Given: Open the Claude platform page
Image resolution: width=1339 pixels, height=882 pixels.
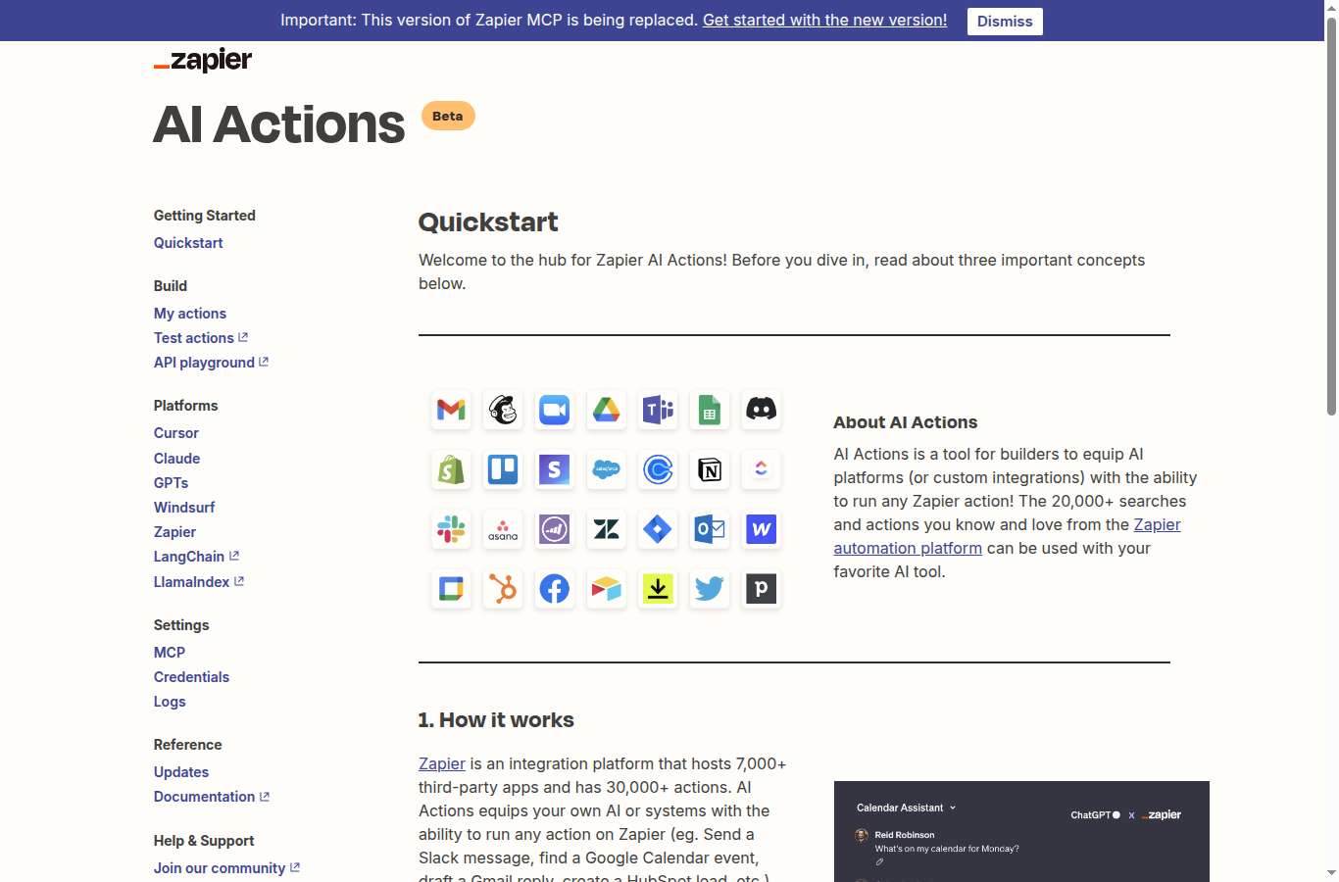Looking at the screenshot, I should click(176, 459).
